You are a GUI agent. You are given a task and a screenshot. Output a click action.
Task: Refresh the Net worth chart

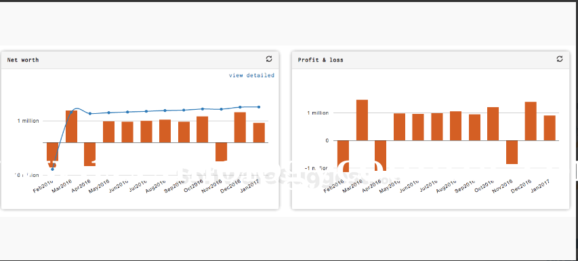[269, 59]
